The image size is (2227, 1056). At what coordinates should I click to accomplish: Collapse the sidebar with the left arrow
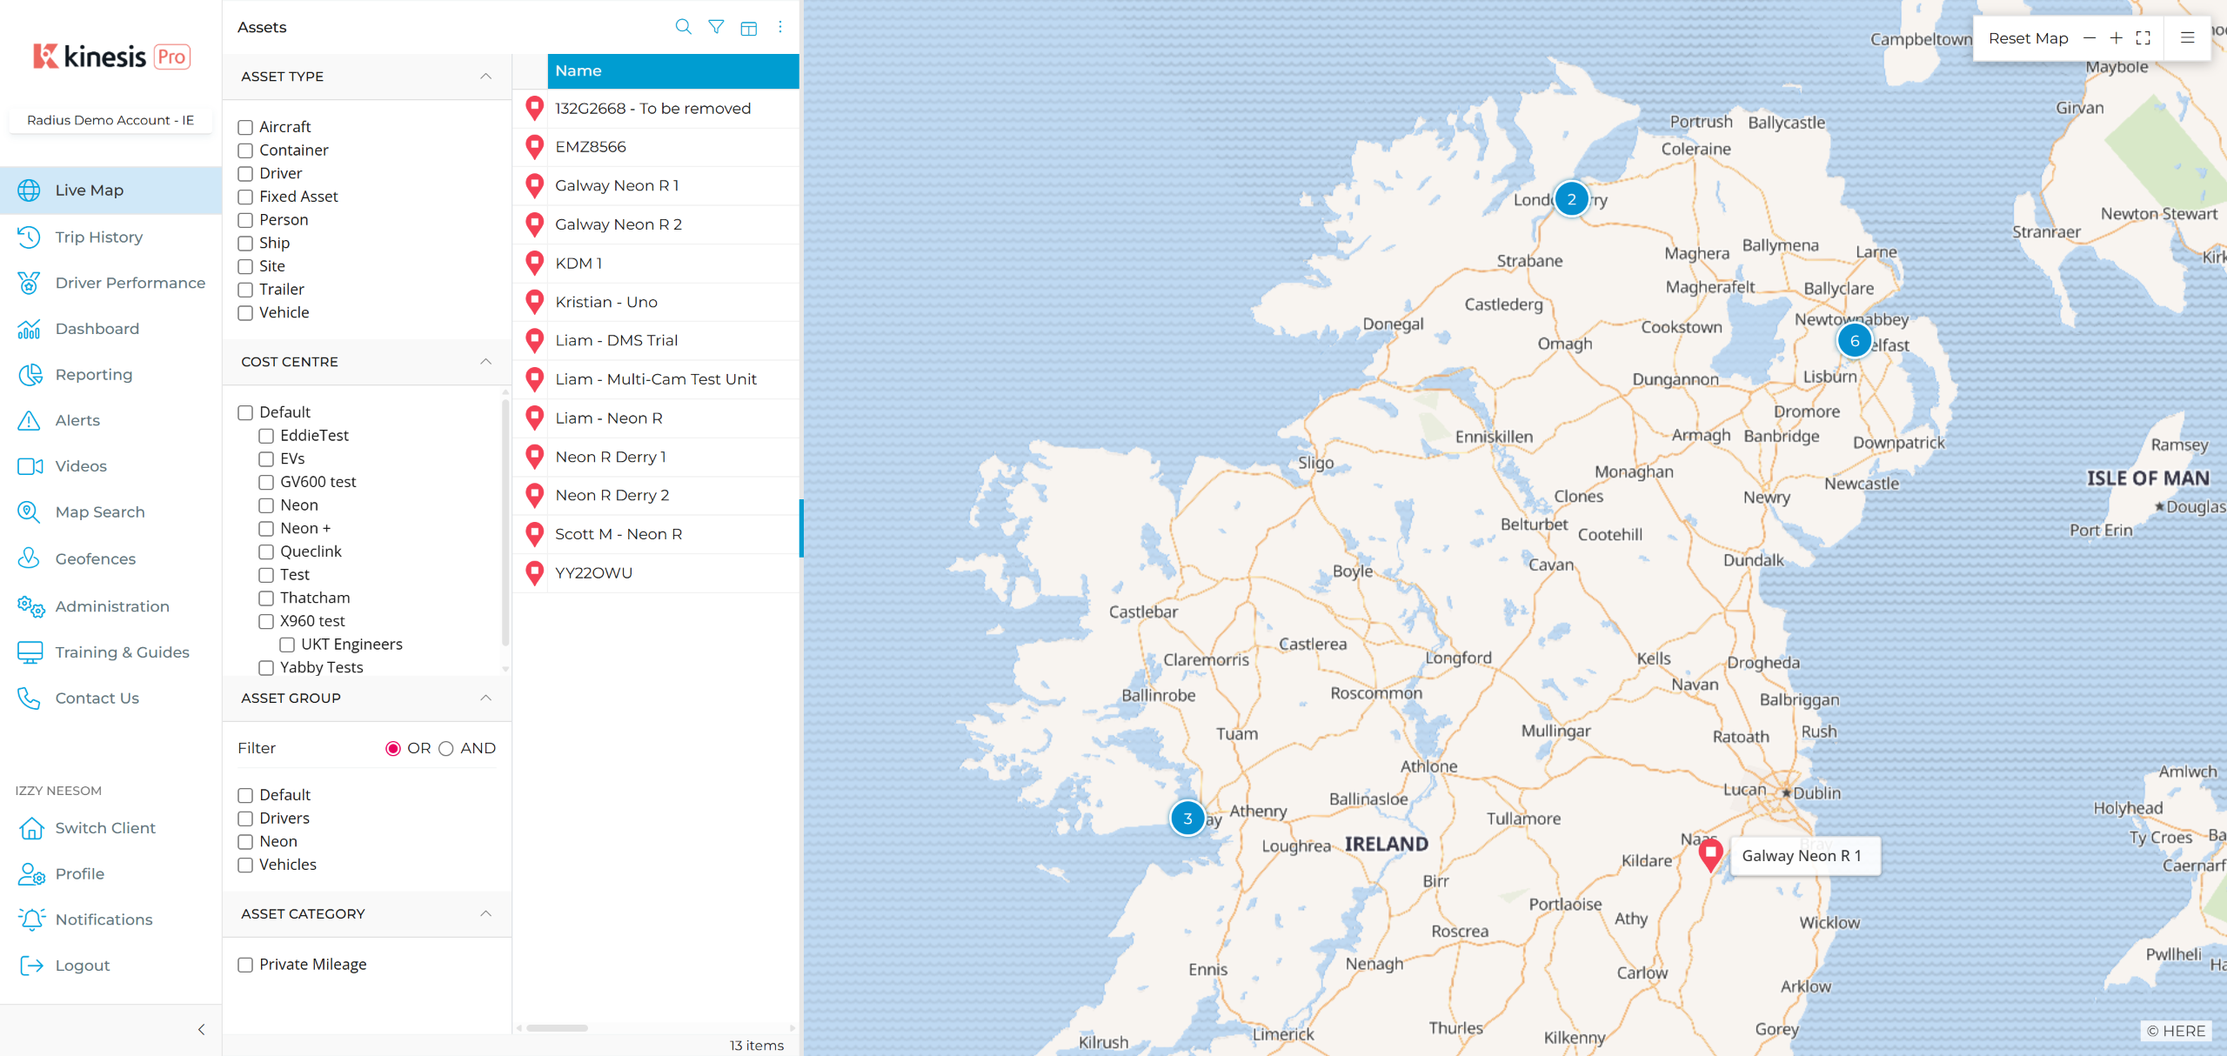click(x=201, y=1030)
